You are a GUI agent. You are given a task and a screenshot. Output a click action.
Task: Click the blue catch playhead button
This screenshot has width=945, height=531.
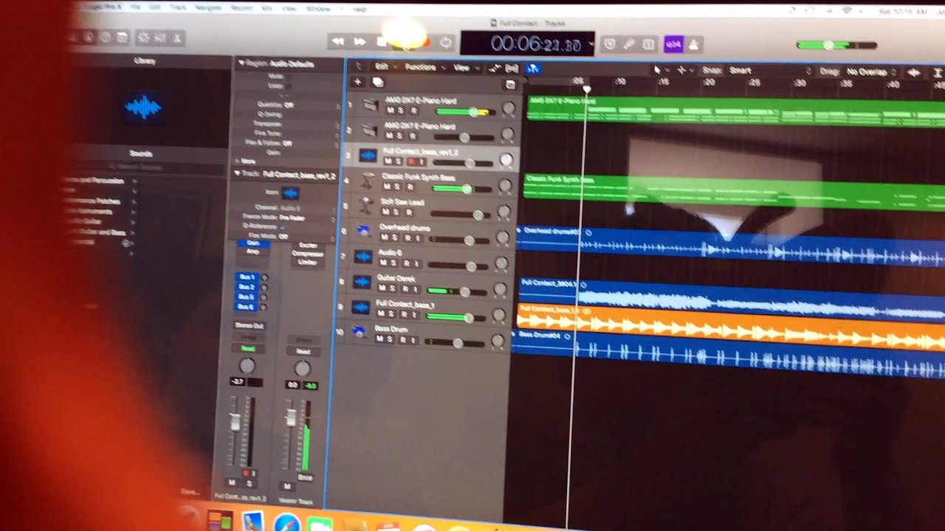click(533, 69)
